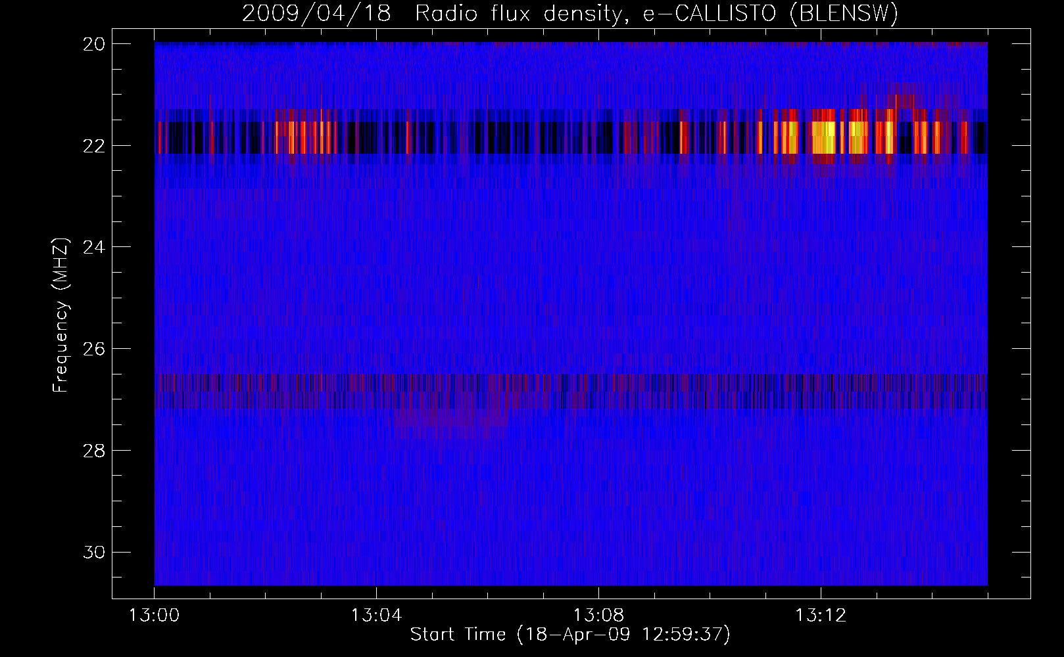
Task: Click the 13:00 time tick label
Action: [154, 616]
